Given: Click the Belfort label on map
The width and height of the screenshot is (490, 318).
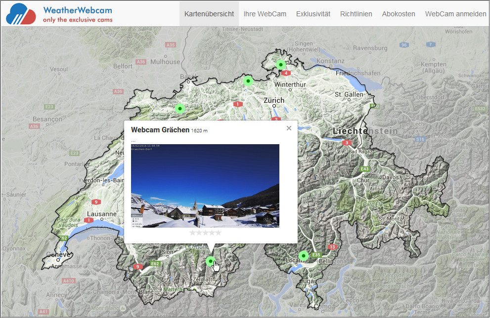Looking at the screenshot, I should coord(123,66).
